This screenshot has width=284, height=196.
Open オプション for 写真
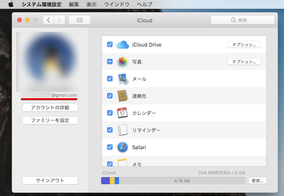(244, 61)
